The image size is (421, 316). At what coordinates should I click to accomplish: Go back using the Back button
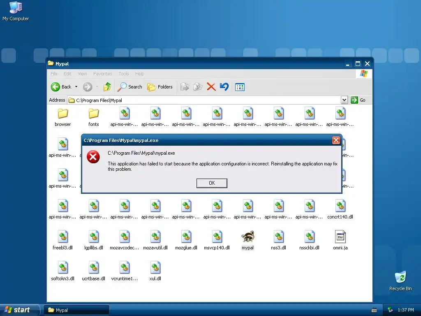tap(61, 87)
